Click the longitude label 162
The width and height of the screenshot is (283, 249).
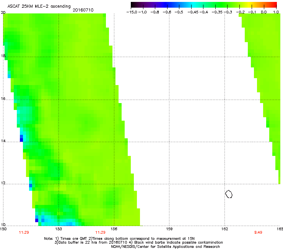225,229
